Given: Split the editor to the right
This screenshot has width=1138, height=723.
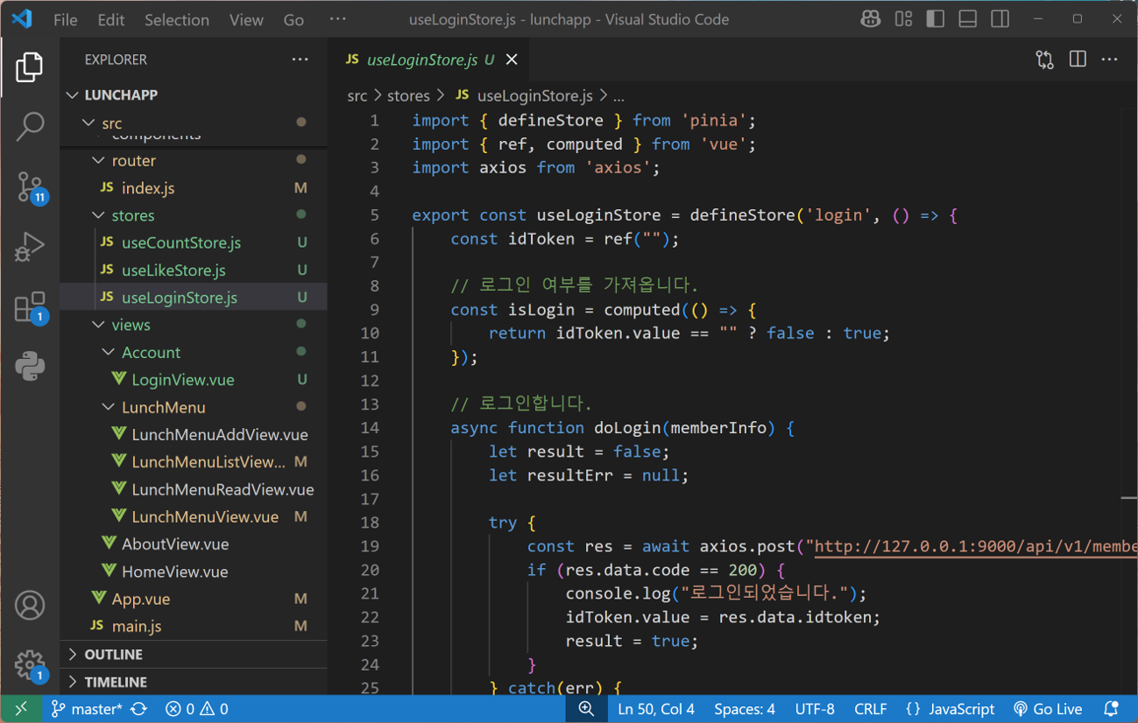Looking at the screenshot, I should tap(1078, 60).
